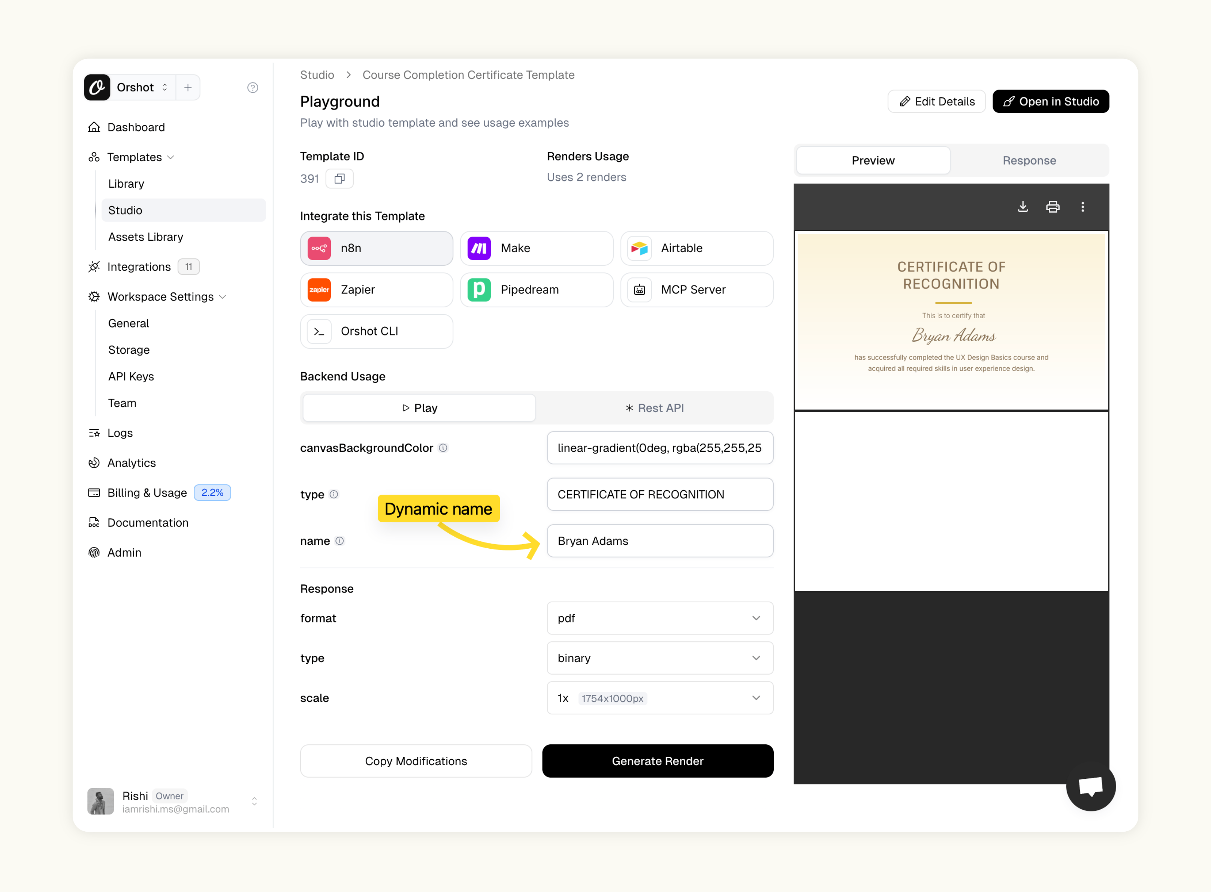
Task: Click Open in Studio button
Action: point(1051,102)
